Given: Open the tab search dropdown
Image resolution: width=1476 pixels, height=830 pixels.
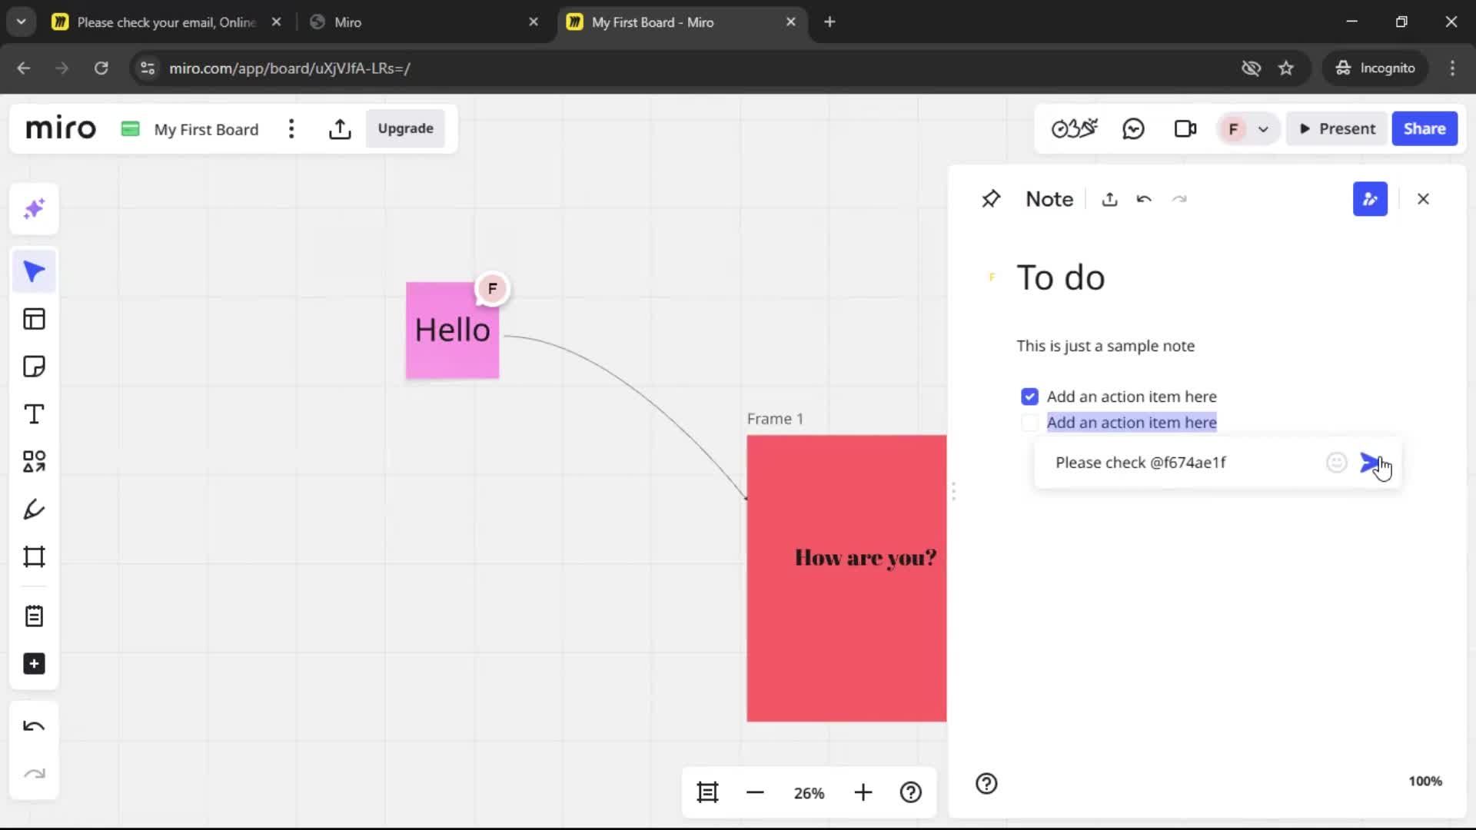Looking at the screenshot, I should click(x=22, y=22).
